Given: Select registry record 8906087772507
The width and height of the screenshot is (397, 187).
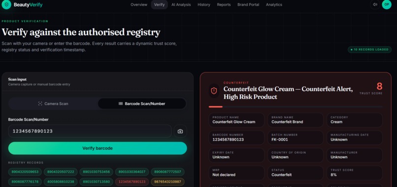Looking at the screenshot, I should point(167,172).
